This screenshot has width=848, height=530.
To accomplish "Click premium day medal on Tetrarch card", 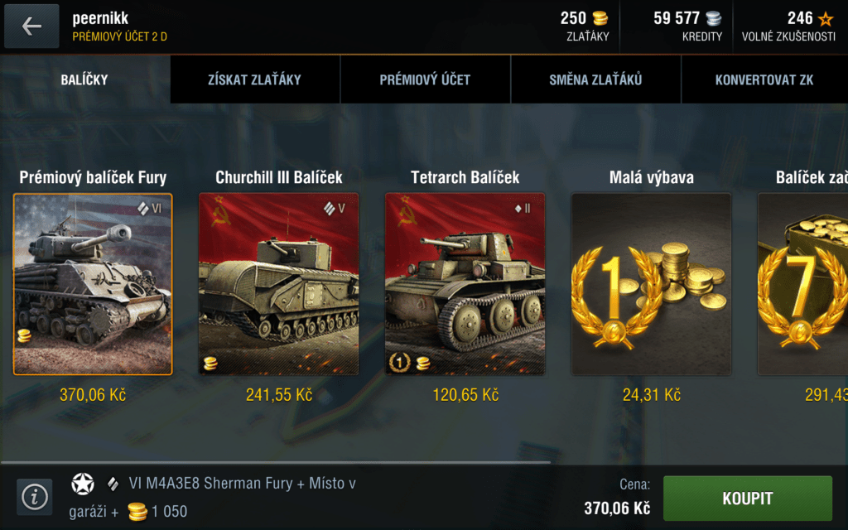I will (x=399, y=362).
